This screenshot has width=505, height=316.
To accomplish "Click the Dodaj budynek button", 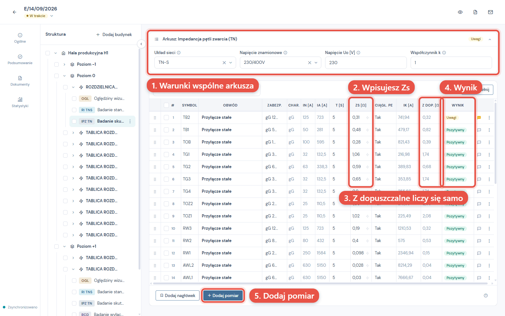I will tap(114, 35).
